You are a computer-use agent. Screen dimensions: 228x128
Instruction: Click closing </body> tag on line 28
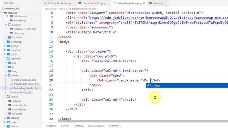[65, 119]
